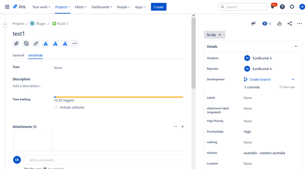Open the app switcher grid icon
This screenshot has width=305, height=169.
(7, 7)
